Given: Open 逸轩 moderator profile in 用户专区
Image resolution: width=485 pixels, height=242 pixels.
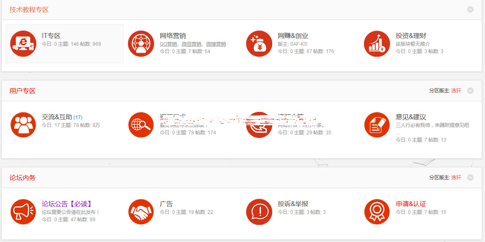Looking at the screenshot, I should 456,91.
